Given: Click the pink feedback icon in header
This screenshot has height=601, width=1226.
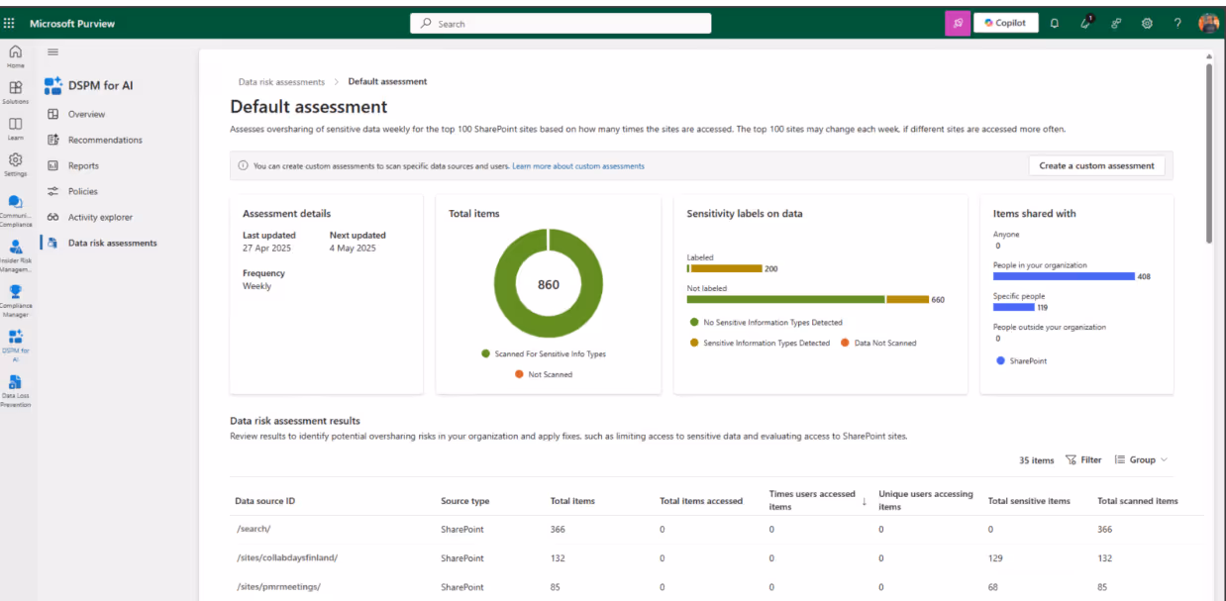Looking at the screenshot, I should pos(957,24).
